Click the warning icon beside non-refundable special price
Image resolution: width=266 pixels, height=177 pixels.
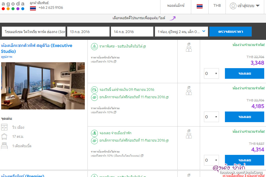[94, 47]
